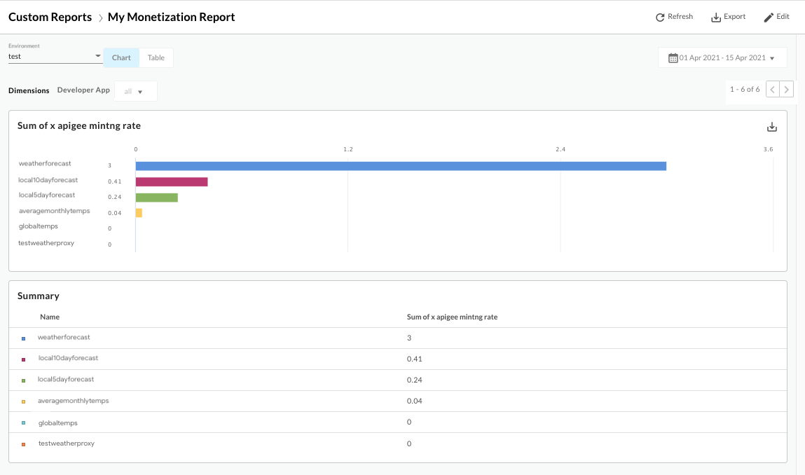
Task: Go to the previous page of results
Action: (772, 89)
